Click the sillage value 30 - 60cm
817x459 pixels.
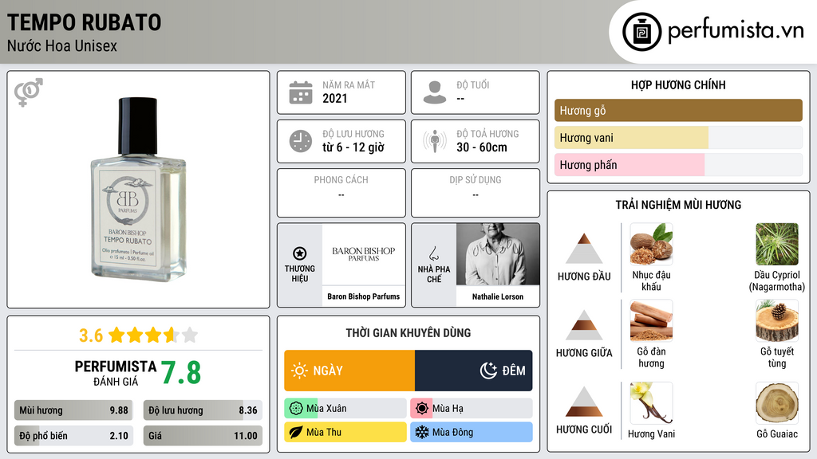coord(481,147)
